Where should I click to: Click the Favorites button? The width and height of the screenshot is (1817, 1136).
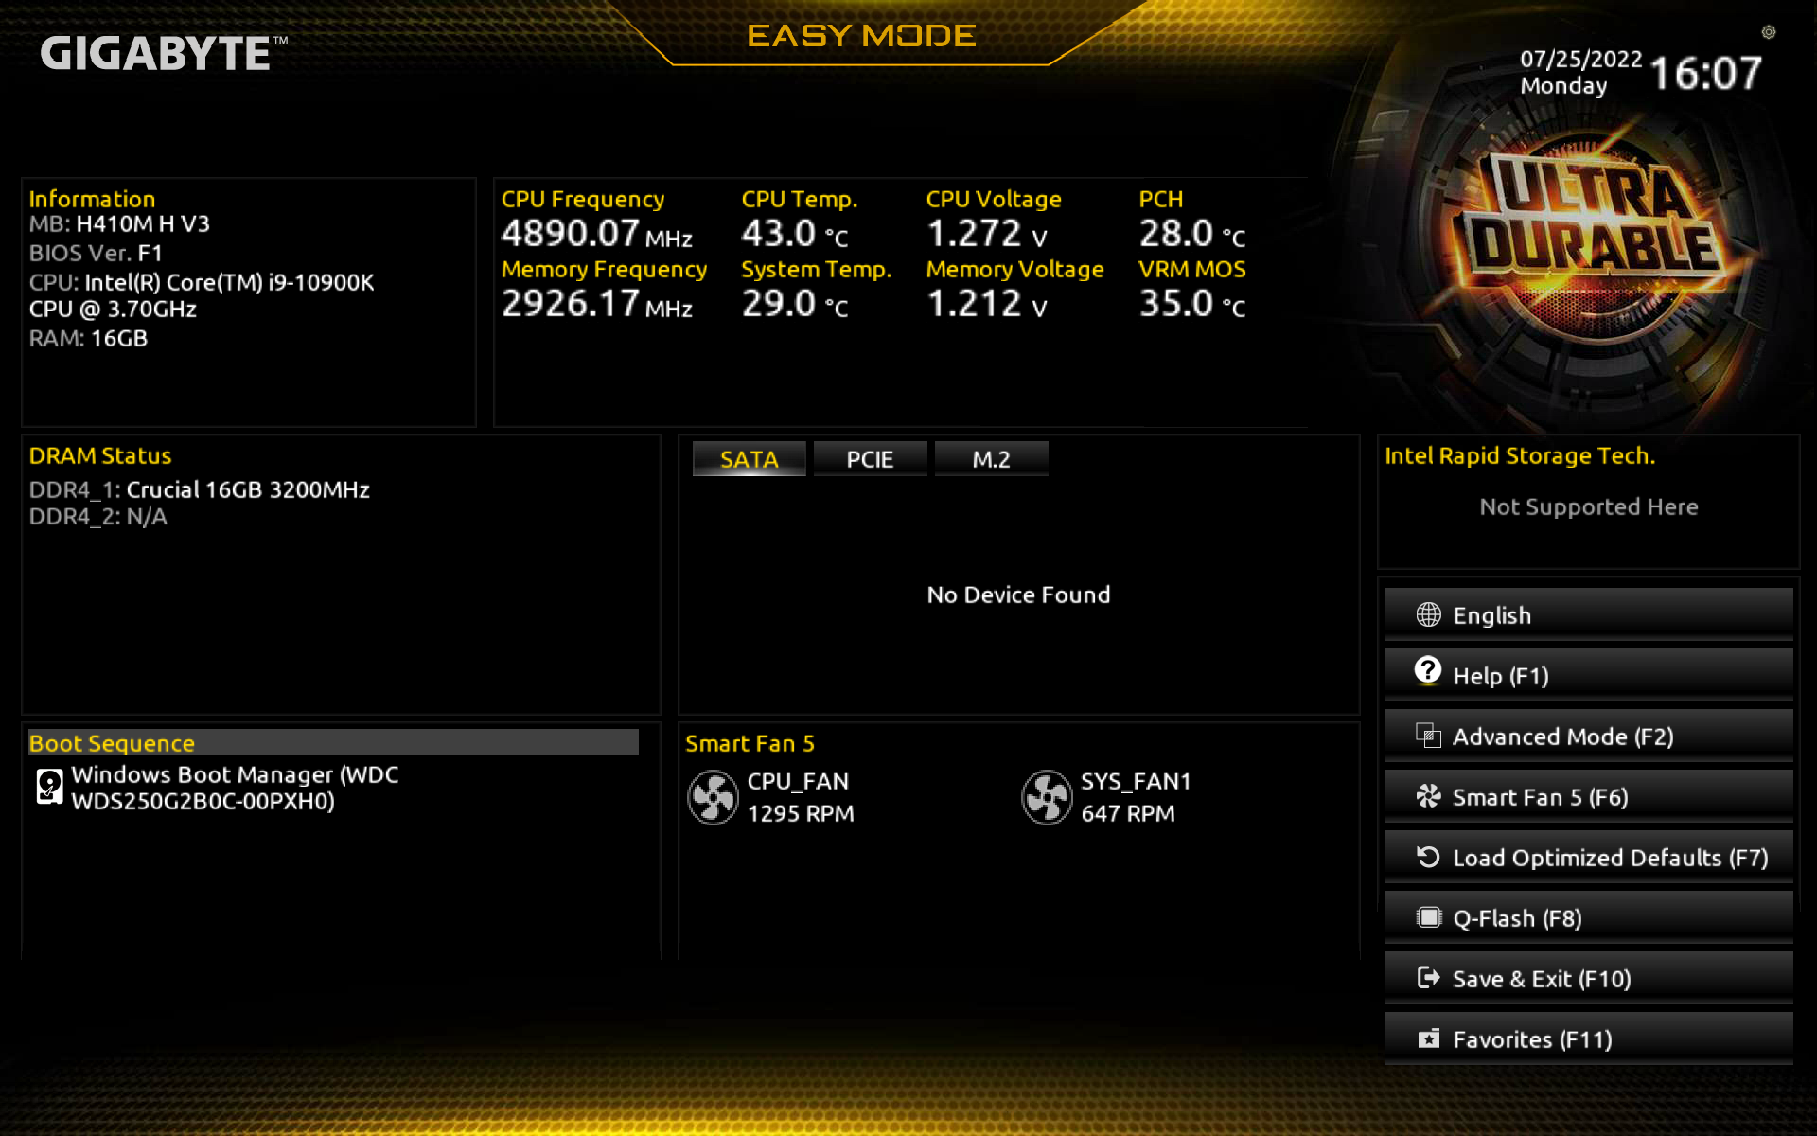point(1589,1038)
